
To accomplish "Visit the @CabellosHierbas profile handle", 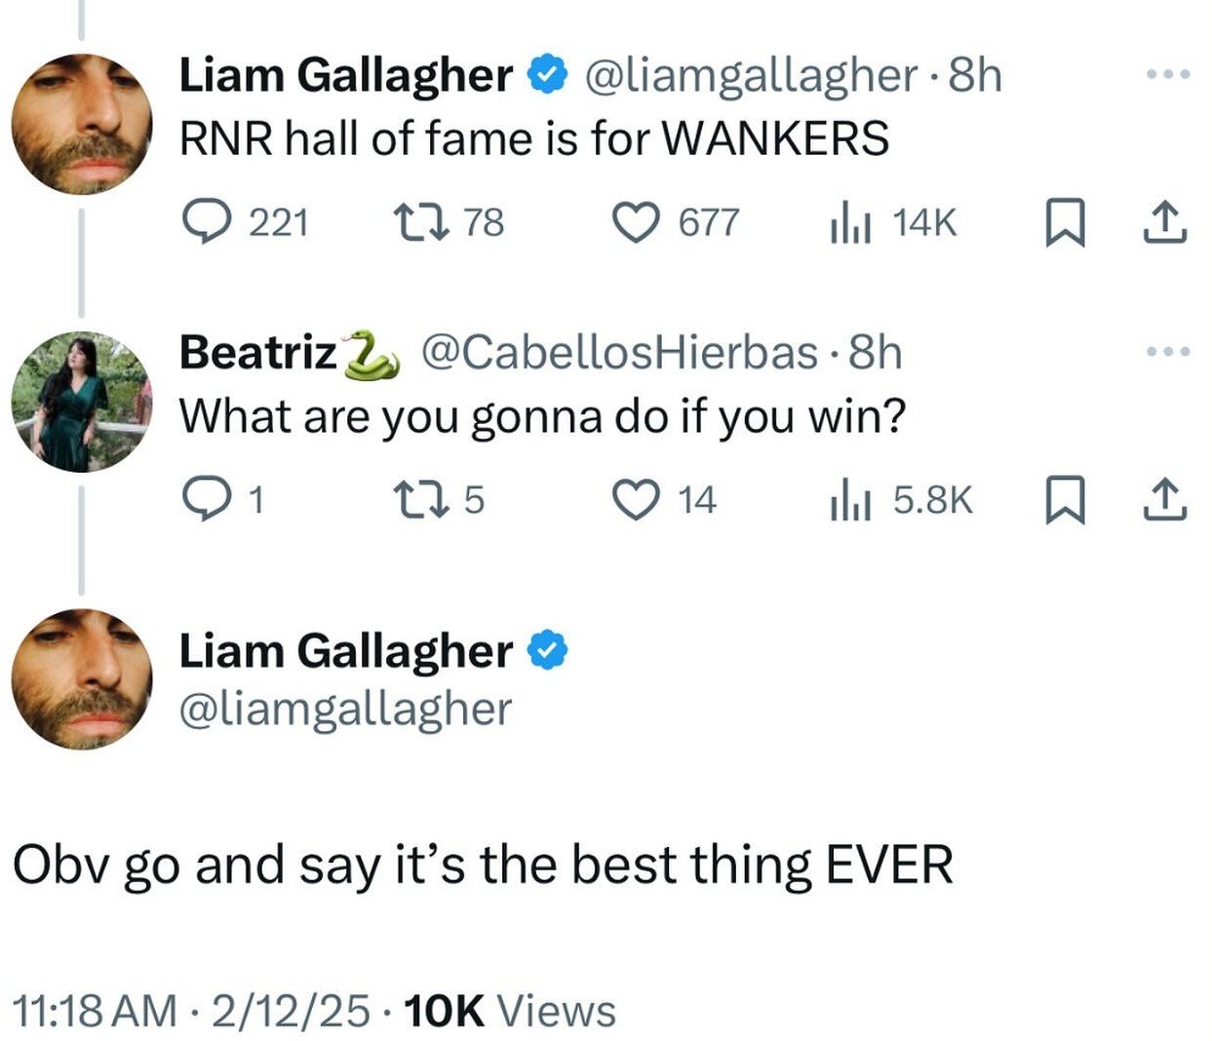I will pyautogui.click(x=619, y=352).
